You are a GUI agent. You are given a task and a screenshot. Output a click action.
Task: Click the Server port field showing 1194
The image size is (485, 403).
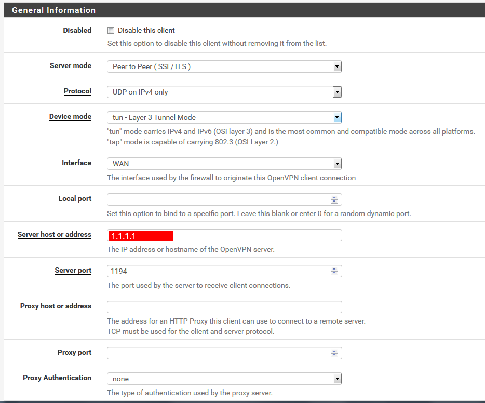(218, 271)
